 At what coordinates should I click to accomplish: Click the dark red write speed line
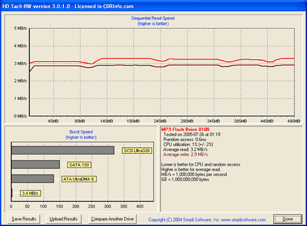point(125,65)
